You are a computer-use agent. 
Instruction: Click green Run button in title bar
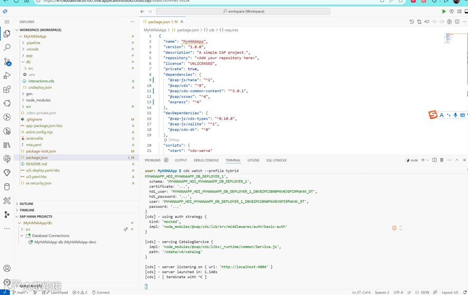pos(444,11)
